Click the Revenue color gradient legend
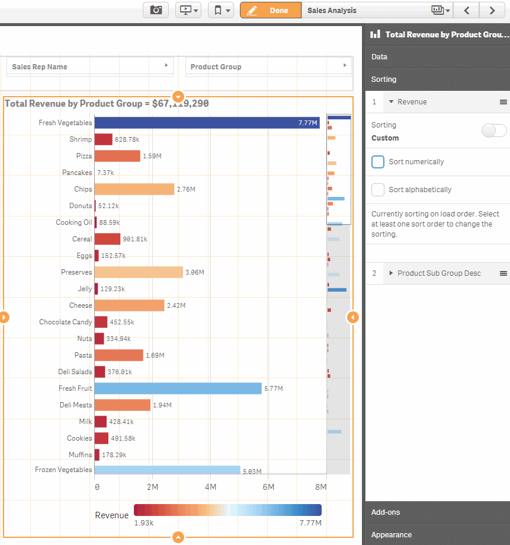 point(227,509)
